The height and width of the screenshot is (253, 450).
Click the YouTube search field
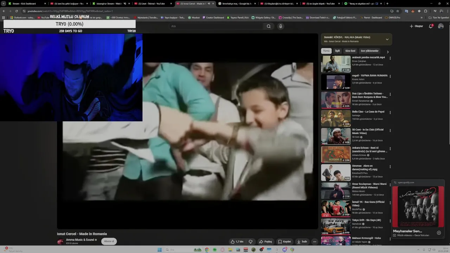point(216,26)
